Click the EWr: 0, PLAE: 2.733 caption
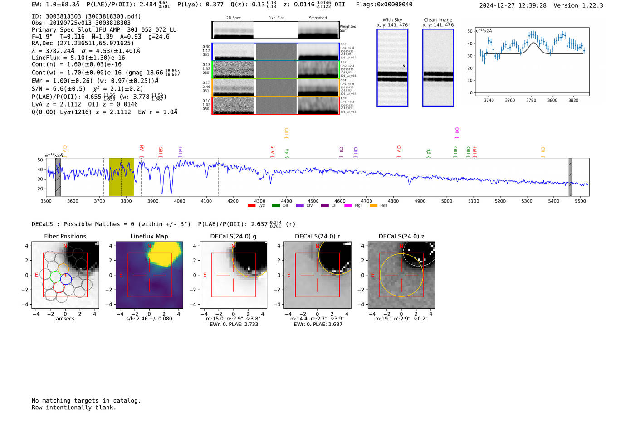 (234, 324)
